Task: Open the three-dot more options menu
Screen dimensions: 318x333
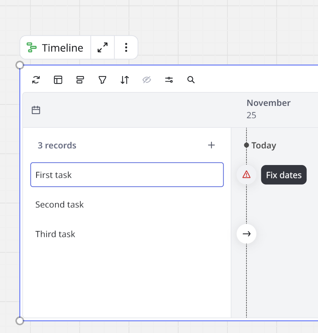Action: (x=126, y=48)
